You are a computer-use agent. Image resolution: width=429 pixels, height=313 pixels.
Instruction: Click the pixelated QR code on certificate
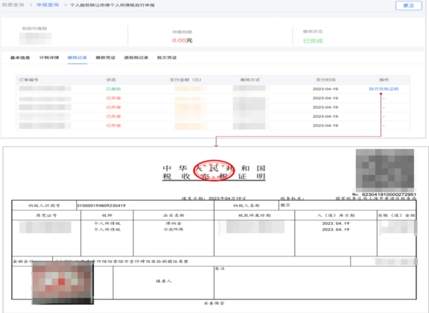[x=384, y=168]
